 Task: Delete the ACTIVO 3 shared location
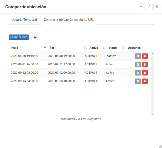145,73
